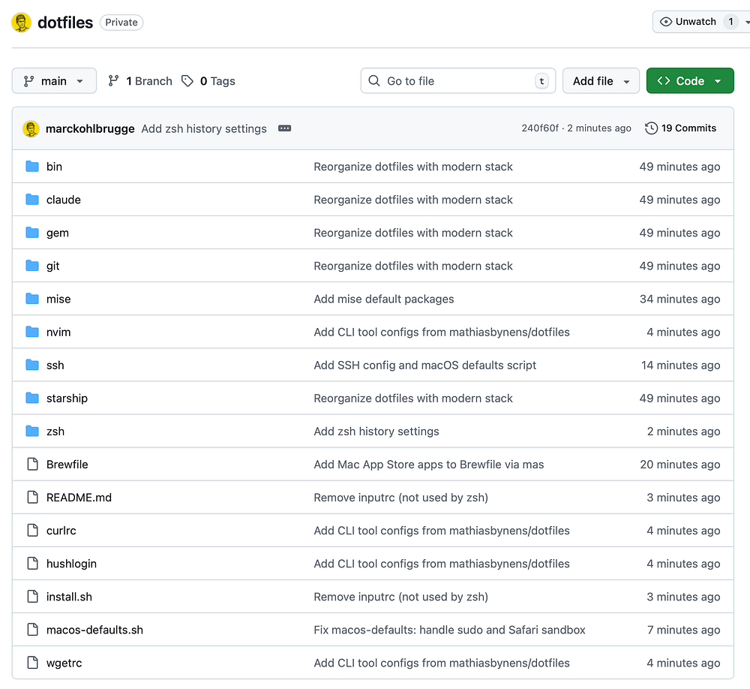The height and width of the screenshot is (689, 750).
Task: Open the curlrc file name
Action: [x=61, y=531]
